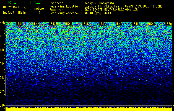Click the 0.7 frequency axis label
Image resolution: width=174 pixels, height=111 pixels.
[x=2, y=92]
